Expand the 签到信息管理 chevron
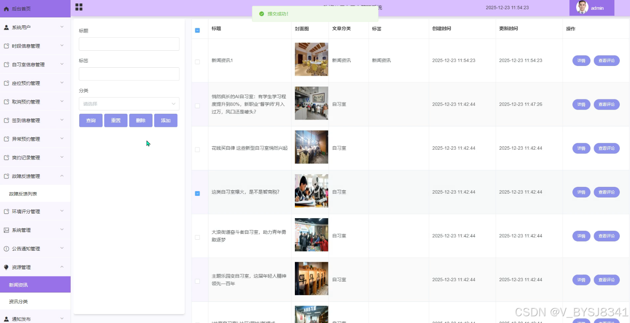630x323 pixels. coord(62,120)
